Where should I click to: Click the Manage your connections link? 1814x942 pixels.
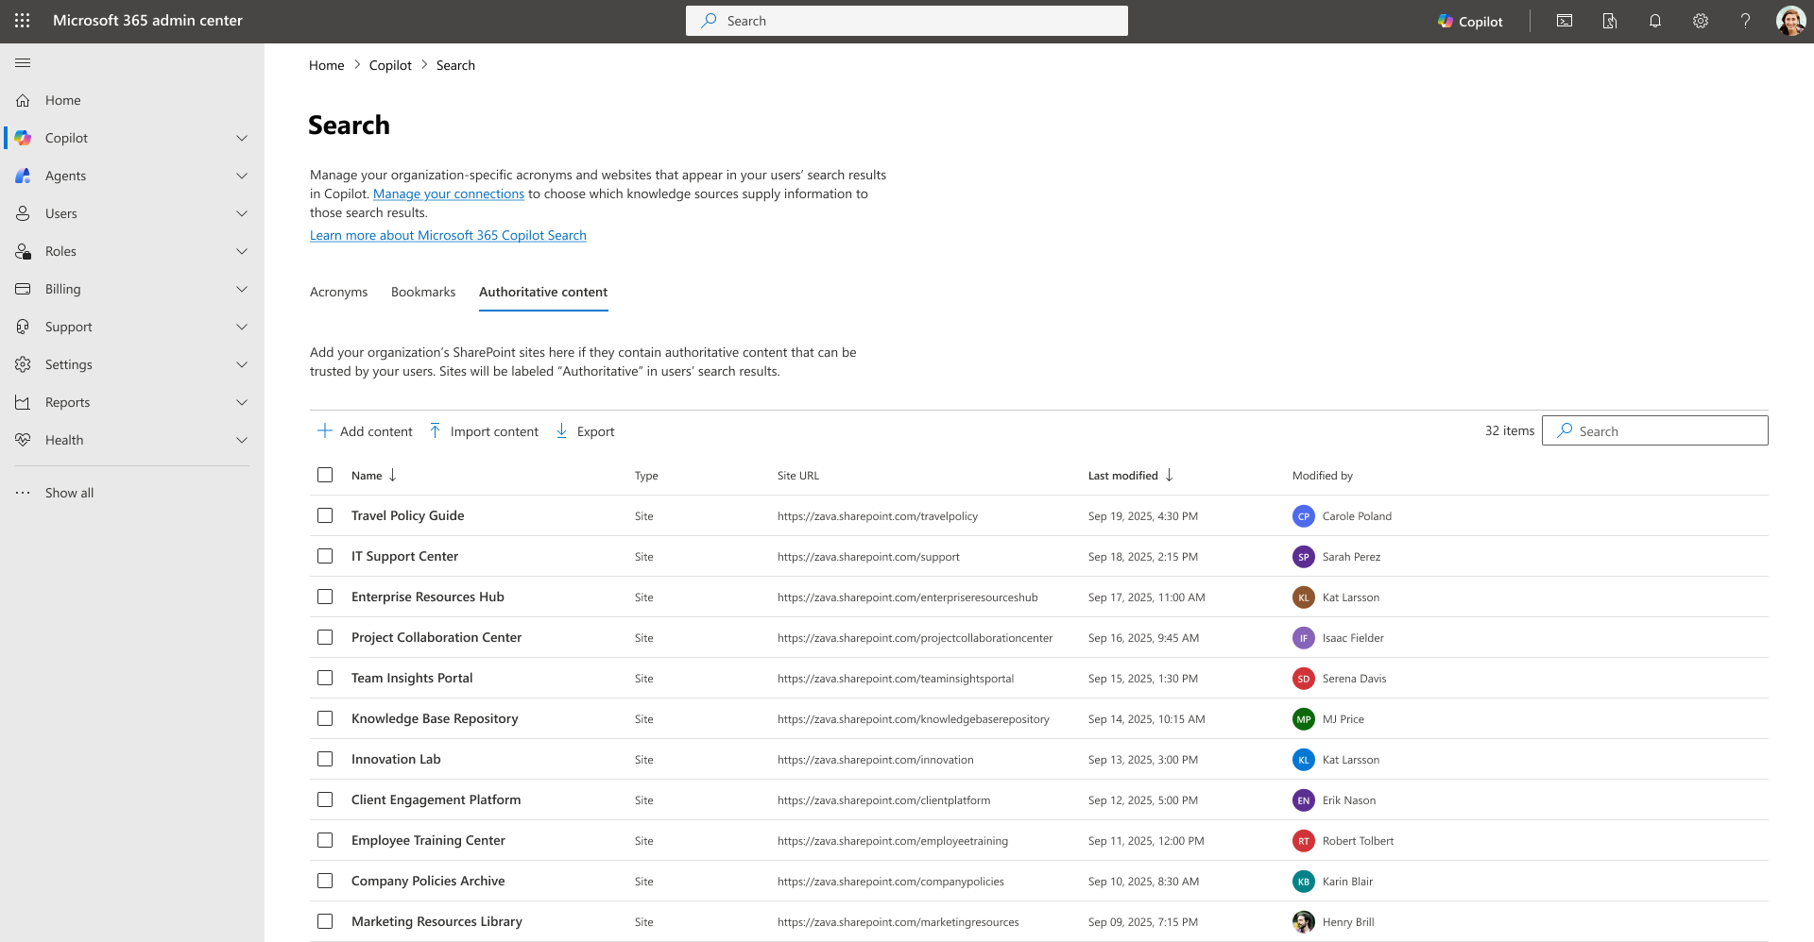pyautogui.click(x=449, y=193)
